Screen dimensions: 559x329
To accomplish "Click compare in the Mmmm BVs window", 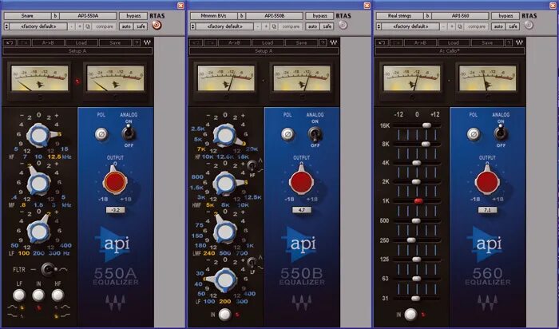I will (x=291, y=26).
